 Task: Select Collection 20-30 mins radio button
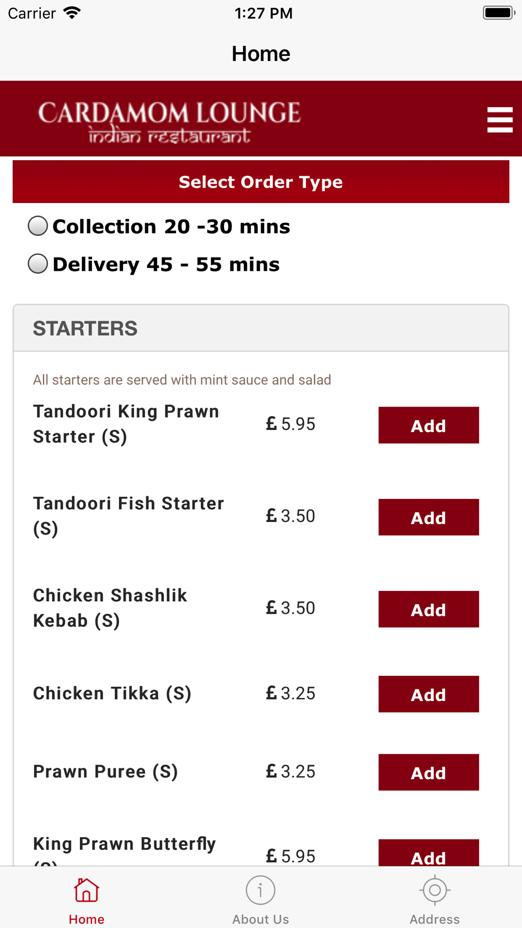tap(38, 226)
